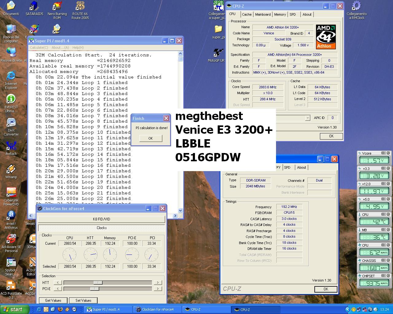Click OK in the lower CPU-Z memory window
393x314 pixels.
[x=326, y=289]
